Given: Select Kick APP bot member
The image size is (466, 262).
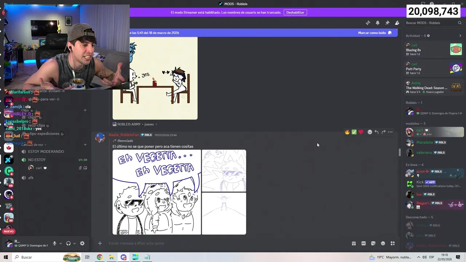Looking at the screenshot, I should point(434,184).
